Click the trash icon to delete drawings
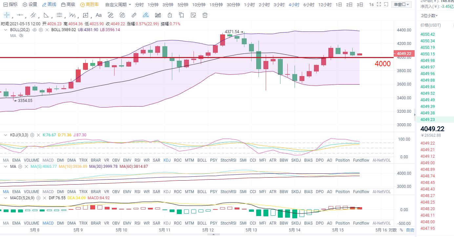Screen dimensions: 454x237 click(205, 15)
